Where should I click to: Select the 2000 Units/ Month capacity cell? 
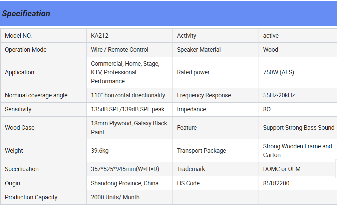click(x=115, y=197)
